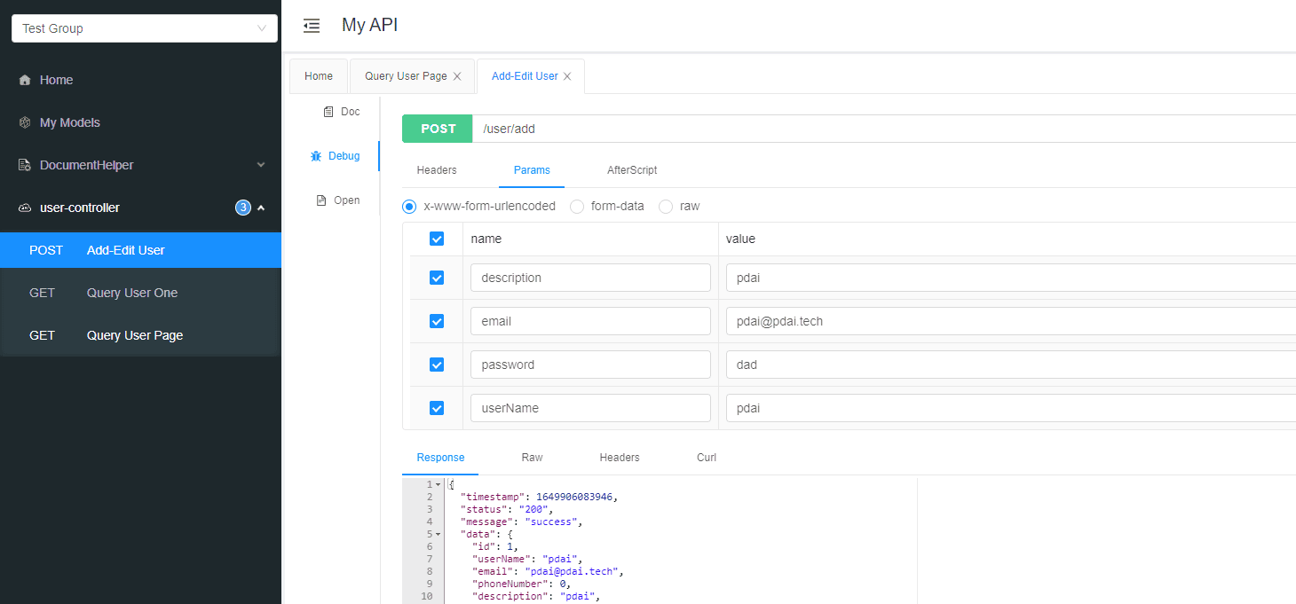Image resolution: width=1296 pixels, height=604 pixels.
Task: Collapse the user-controller group arrow
Action: click(x=261, y=208)
